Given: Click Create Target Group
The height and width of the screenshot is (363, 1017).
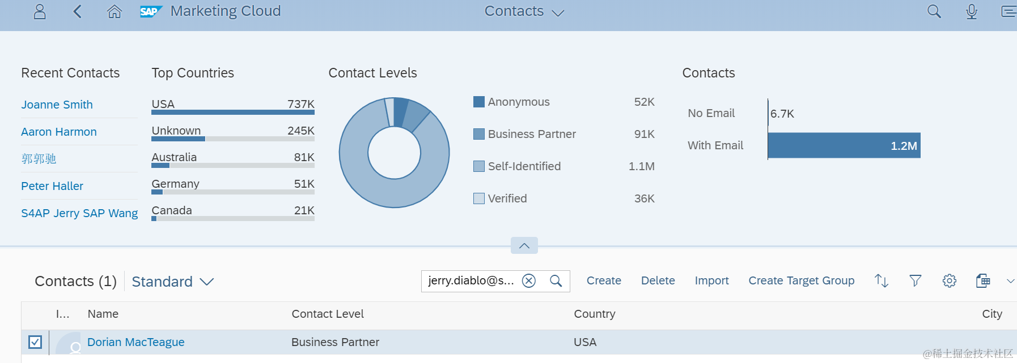Looking at the screenshot, I should tap(801, 280).
